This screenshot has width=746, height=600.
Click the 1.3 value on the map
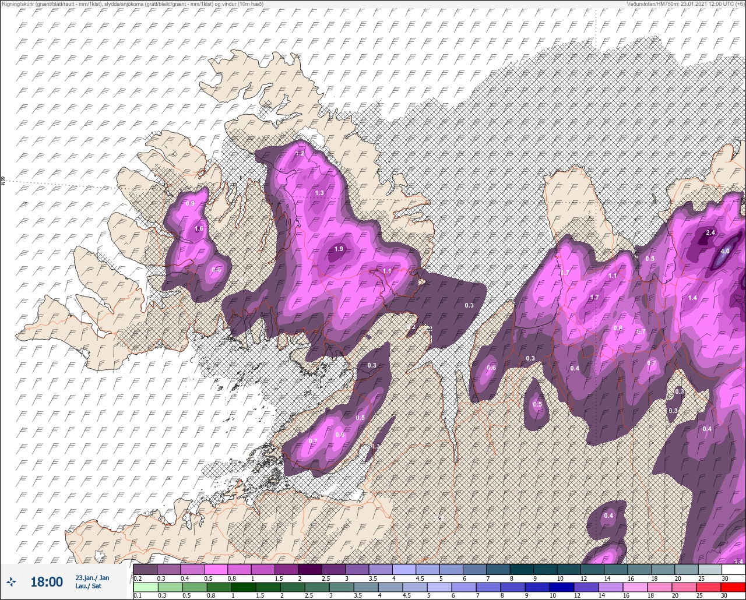coord(319,193)
